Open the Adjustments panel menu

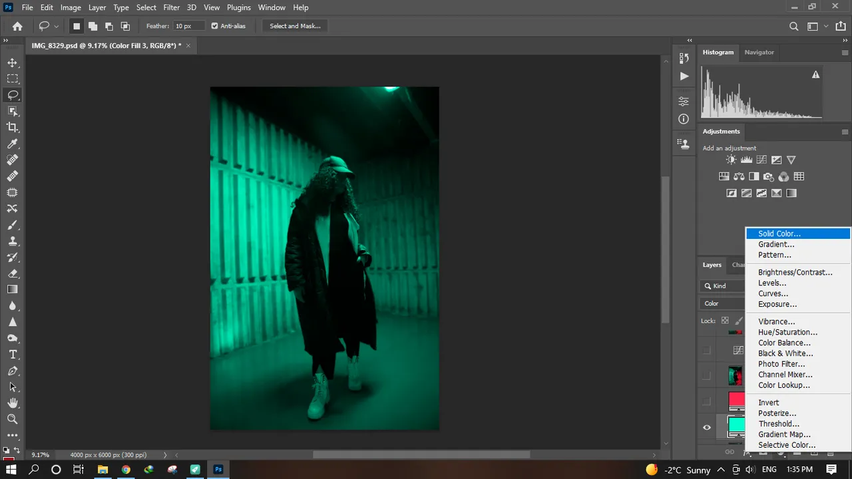click(x=845, y=132)
